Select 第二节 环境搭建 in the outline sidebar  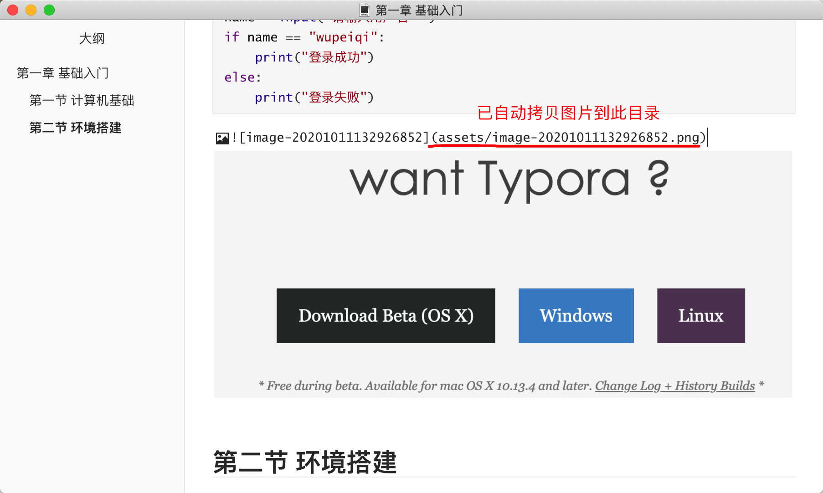(x=75, y=128)
